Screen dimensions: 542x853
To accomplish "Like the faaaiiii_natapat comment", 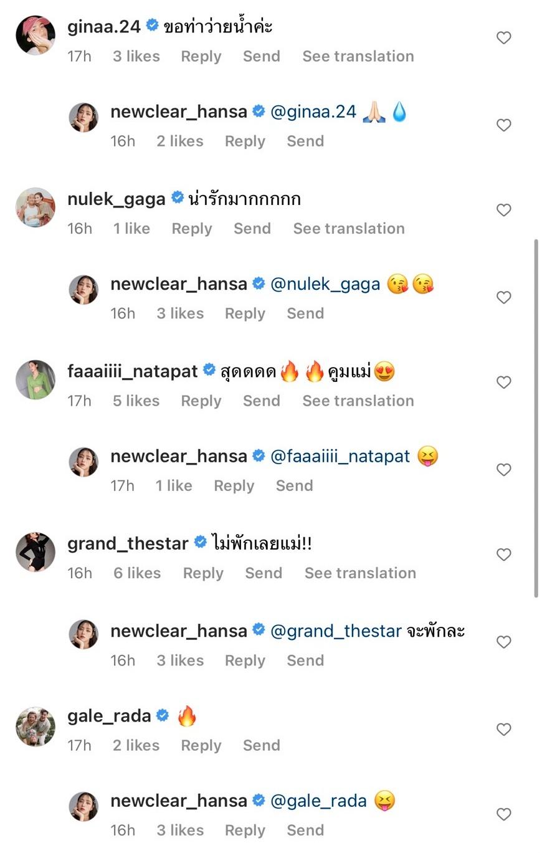I will coord(503,382).
